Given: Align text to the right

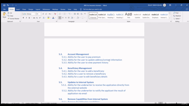Looking at the screenshot, I should click(x=66, y=18).
